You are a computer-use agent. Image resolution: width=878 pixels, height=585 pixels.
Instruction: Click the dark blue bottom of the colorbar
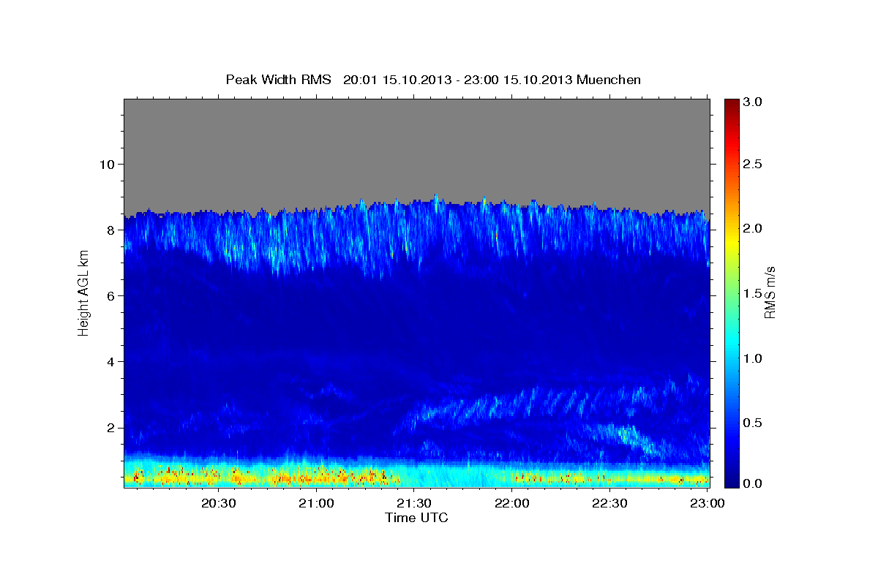coord(730,481)
